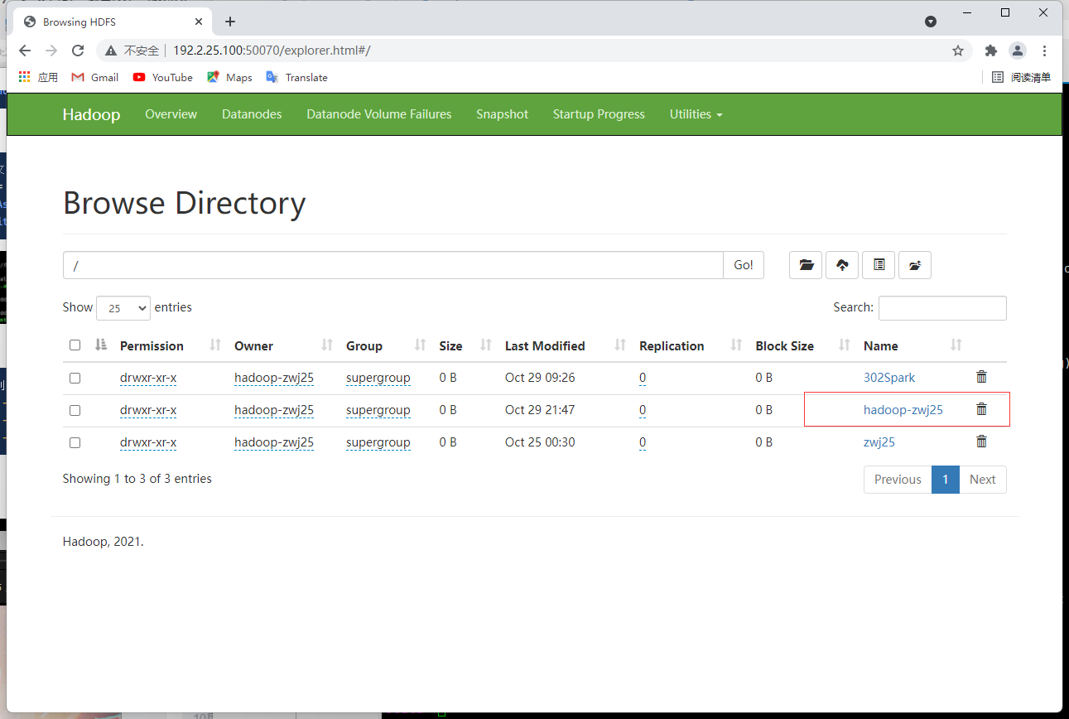Open the Chrome three-dot menu
The height and width of the screenshot is (719, 1069).
1044,51
